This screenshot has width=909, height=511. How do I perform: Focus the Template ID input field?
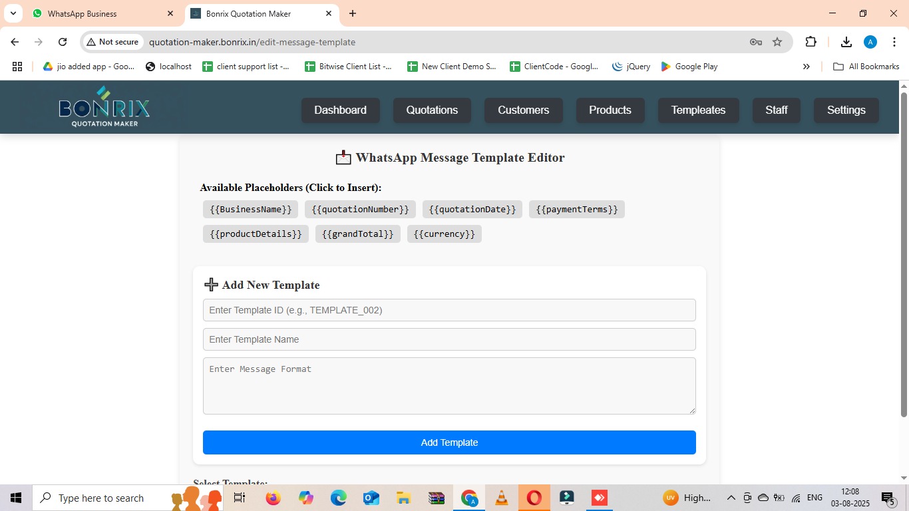click(449, 310)
